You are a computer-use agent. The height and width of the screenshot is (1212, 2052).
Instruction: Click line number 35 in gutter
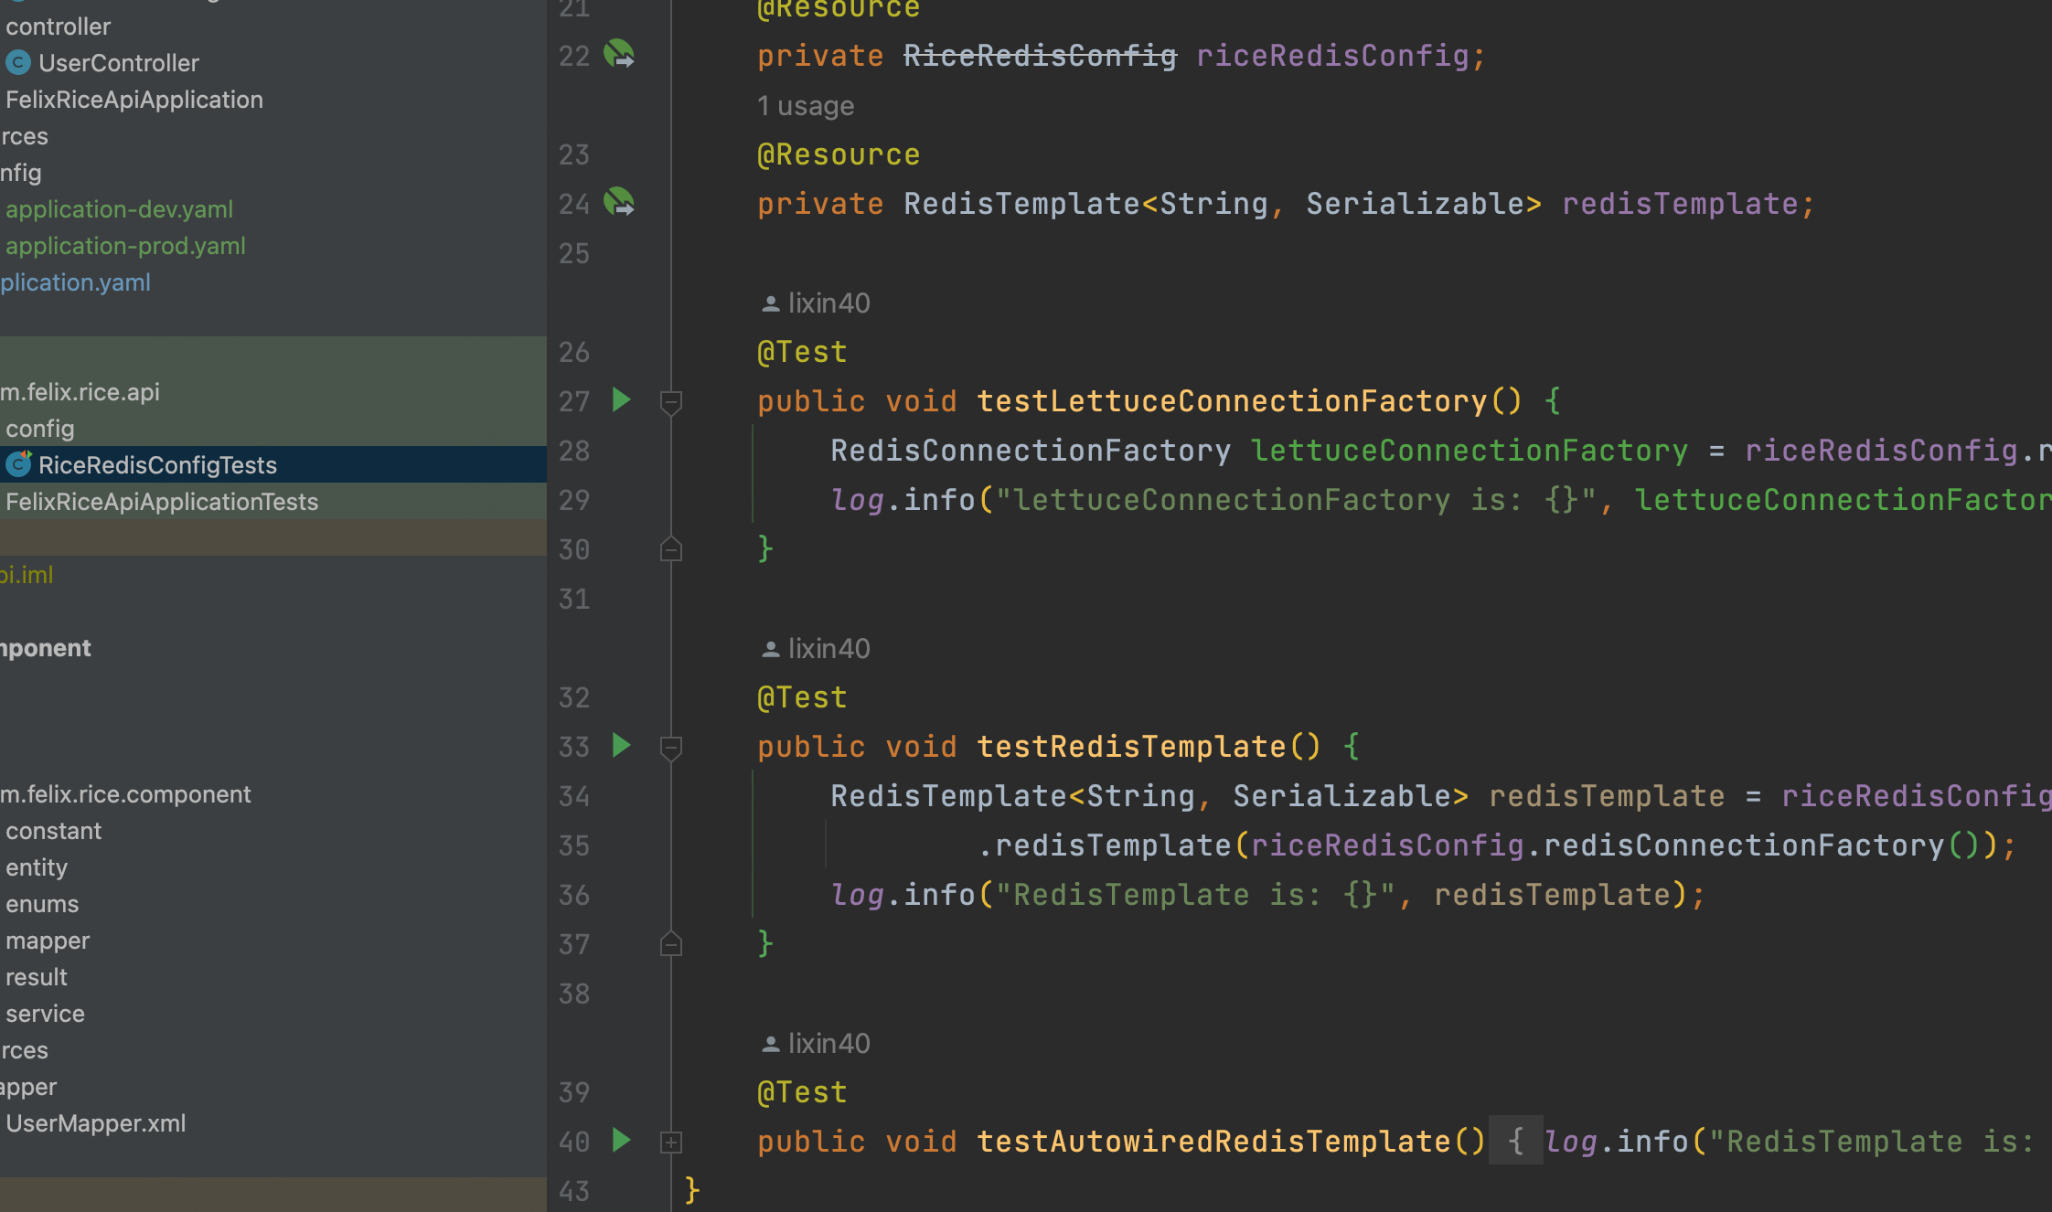click(x=574, y=845)
